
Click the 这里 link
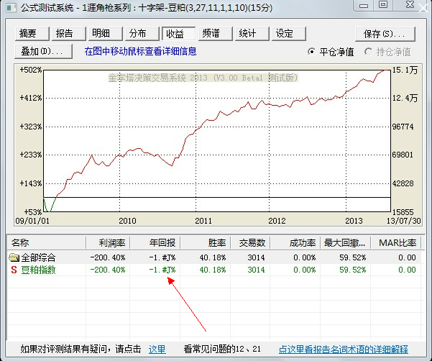tap(157, 349)
